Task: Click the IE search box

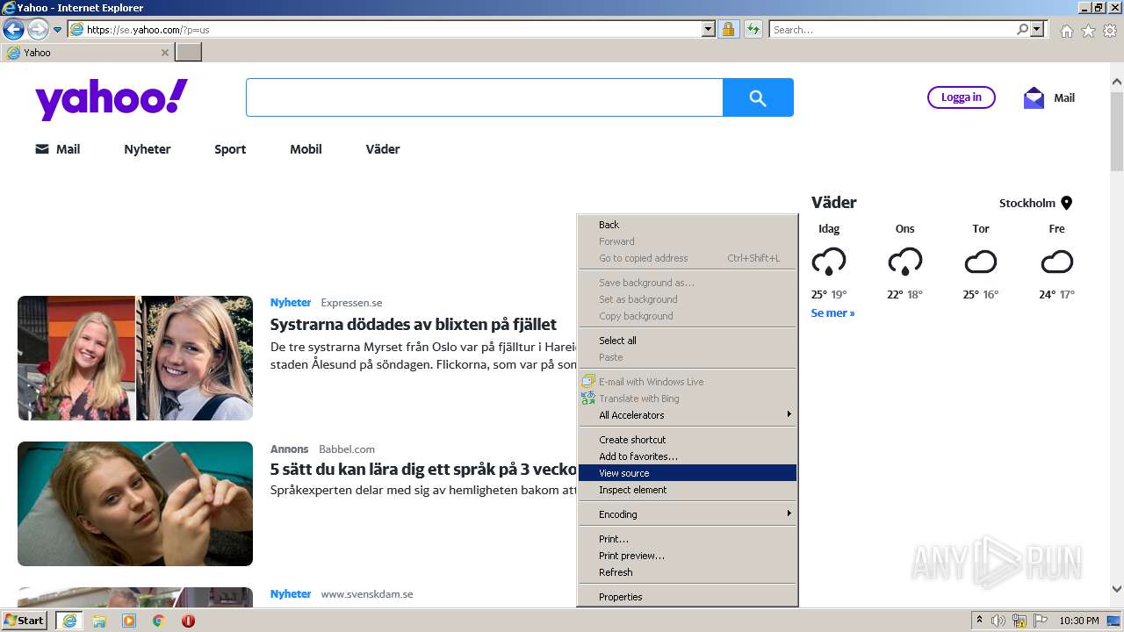Action: click(x=892, y=29)
